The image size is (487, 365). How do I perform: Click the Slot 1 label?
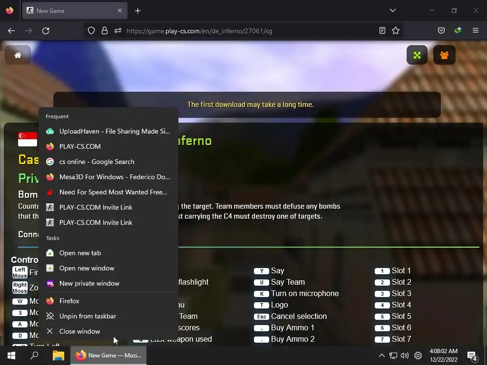pyautogui.click(x=401, y=270)
